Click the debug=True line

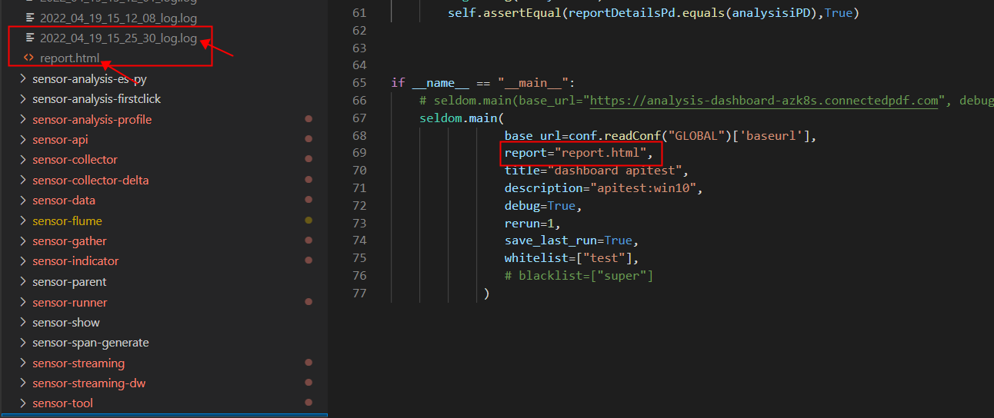[543, 206]
